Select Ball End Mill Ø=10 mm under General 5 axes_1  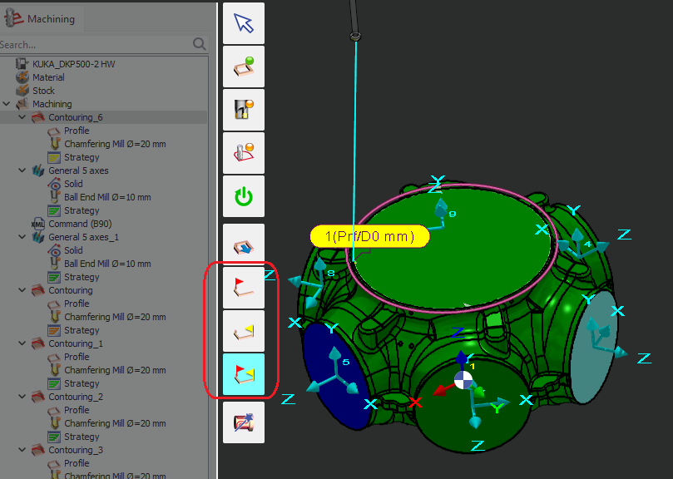click(107, 264)
